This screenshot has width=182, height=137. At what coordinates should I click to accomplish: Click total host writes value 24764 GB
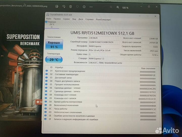150,43
